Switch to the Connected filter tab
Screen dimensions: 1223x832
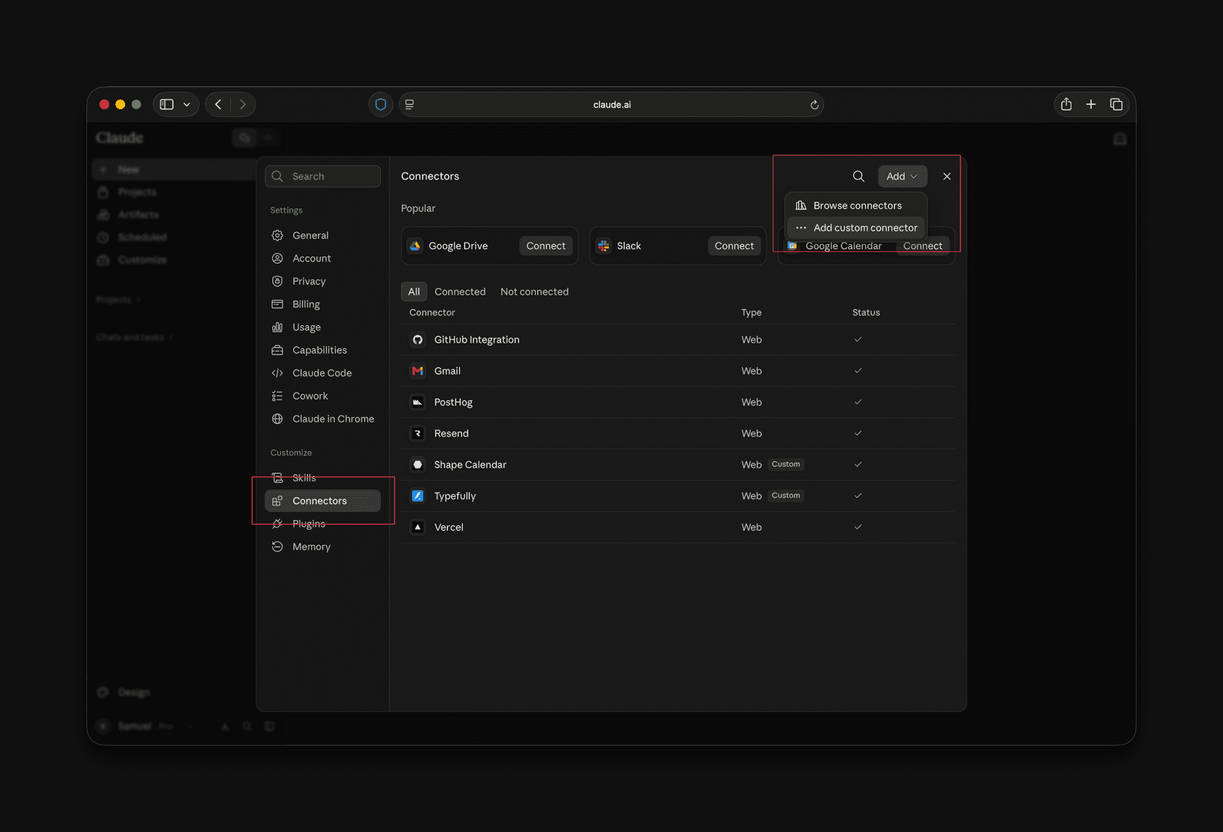pyautogui.click(x=460, y=291)
